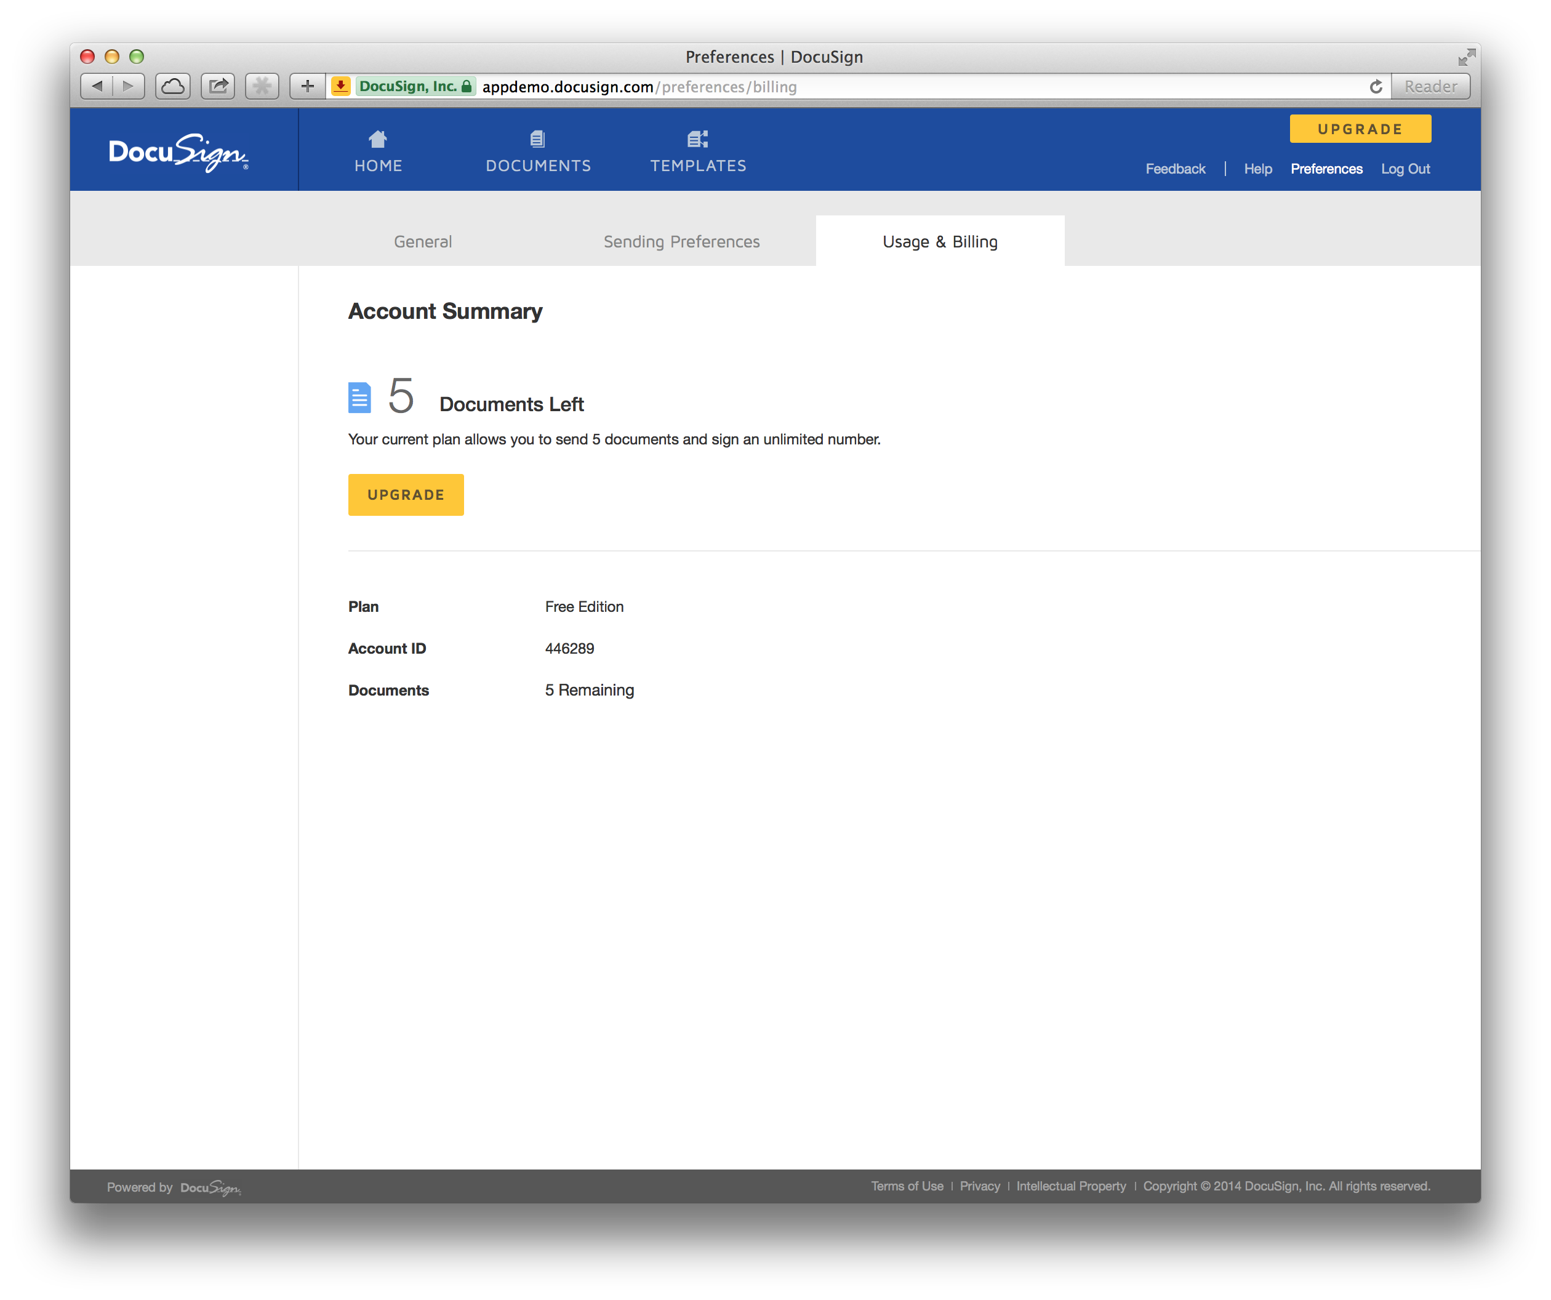Select the Usage & Billing tab

click(939, 241)
